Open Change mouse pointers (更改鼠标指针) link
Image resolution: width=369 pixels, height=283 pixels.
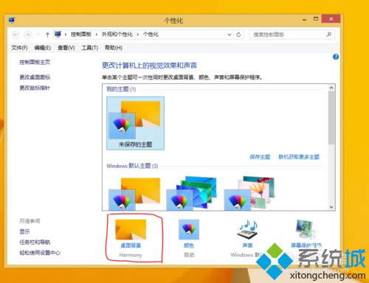point(35,88)
